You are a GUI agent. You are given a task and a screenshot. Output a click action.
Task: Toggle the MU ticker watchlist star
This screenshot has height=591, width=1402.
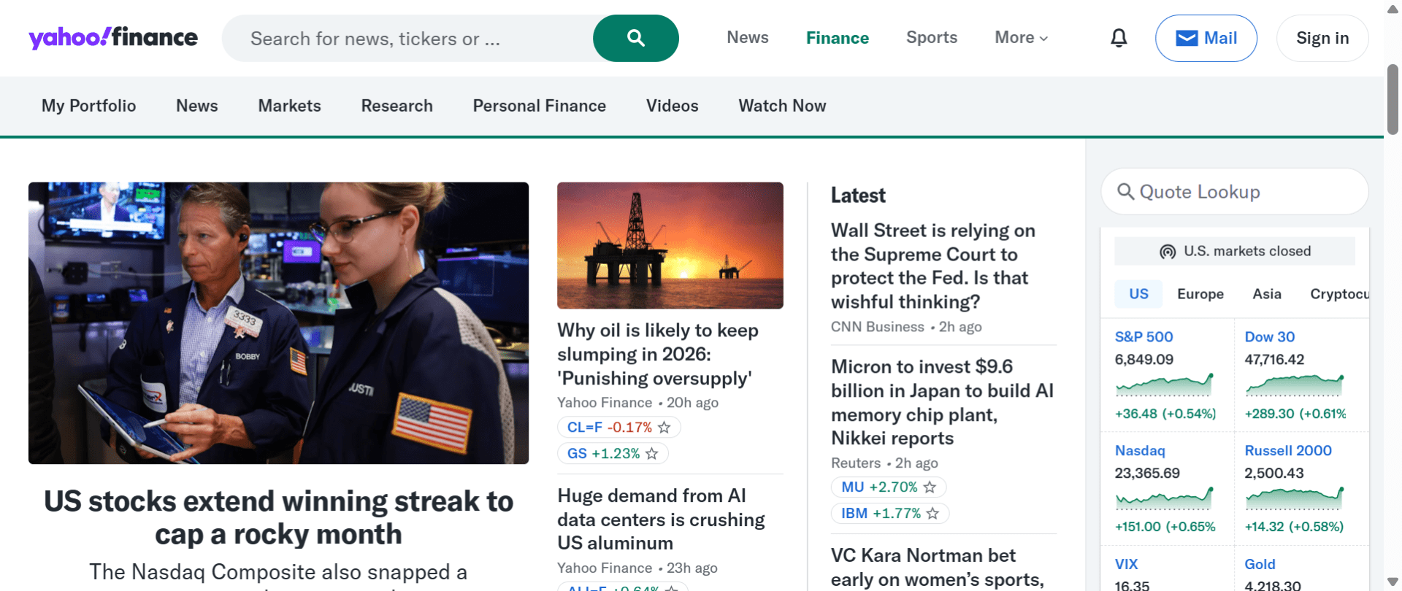coord(930,487)
